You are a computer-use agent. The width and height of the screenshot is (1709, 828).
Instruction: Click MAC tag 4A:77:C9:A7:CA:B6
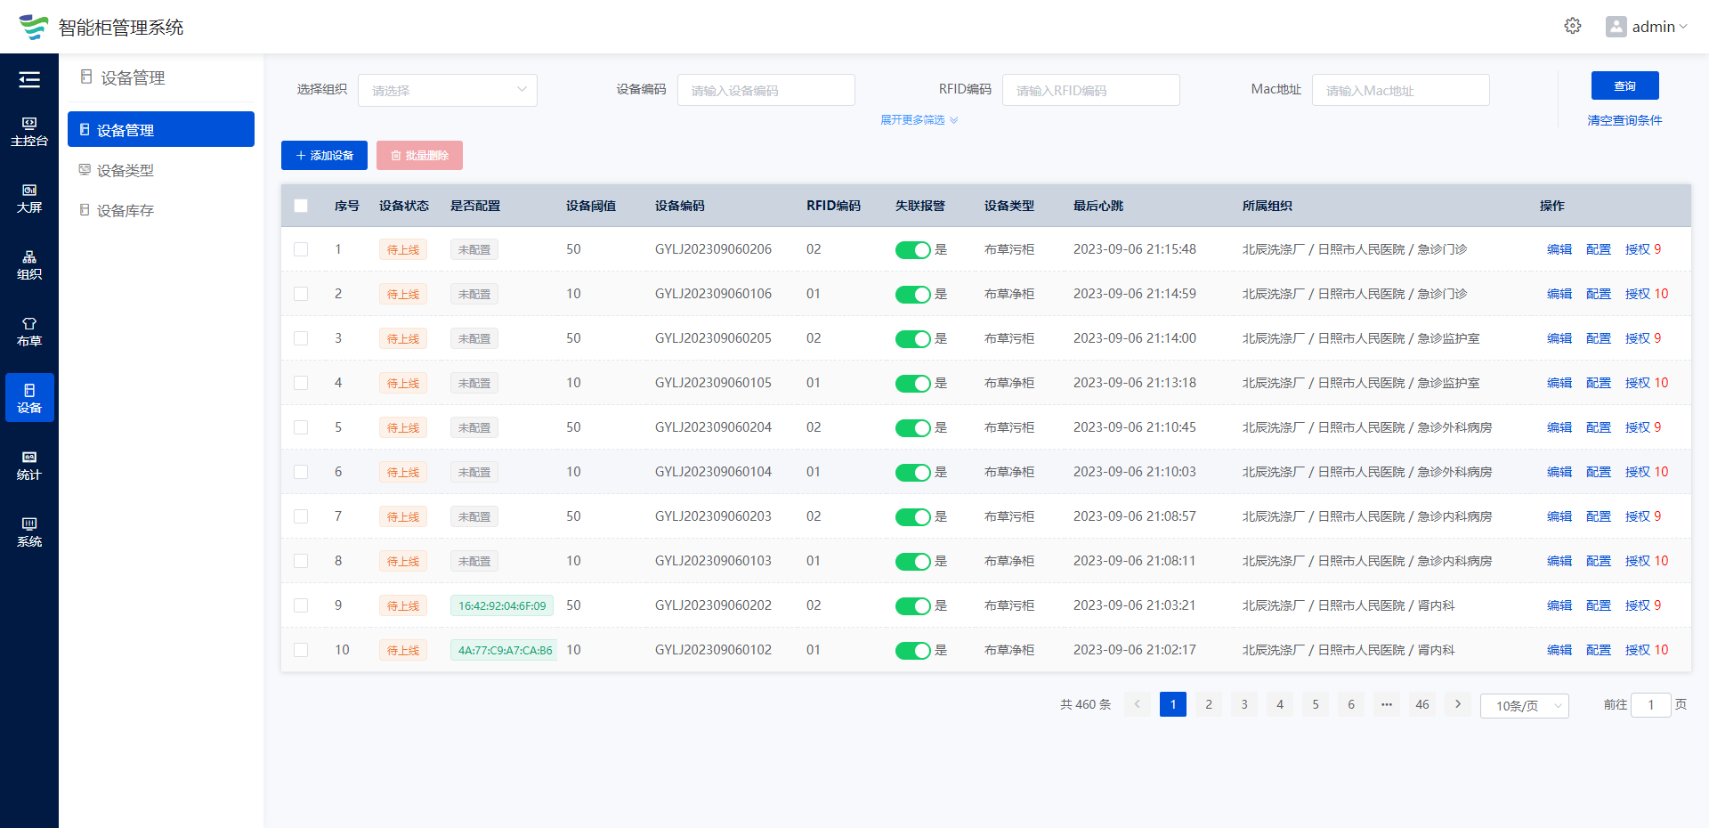pyautogui.click(x=505, y=650)
